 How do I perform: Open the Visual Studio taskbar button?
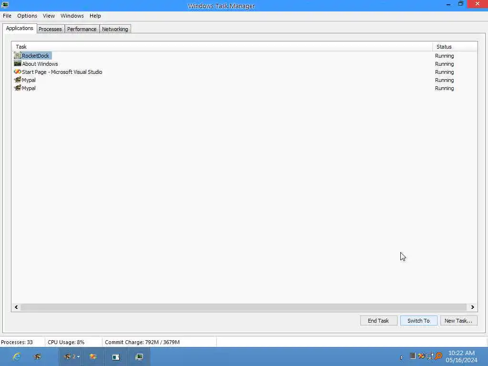[93, 356]
